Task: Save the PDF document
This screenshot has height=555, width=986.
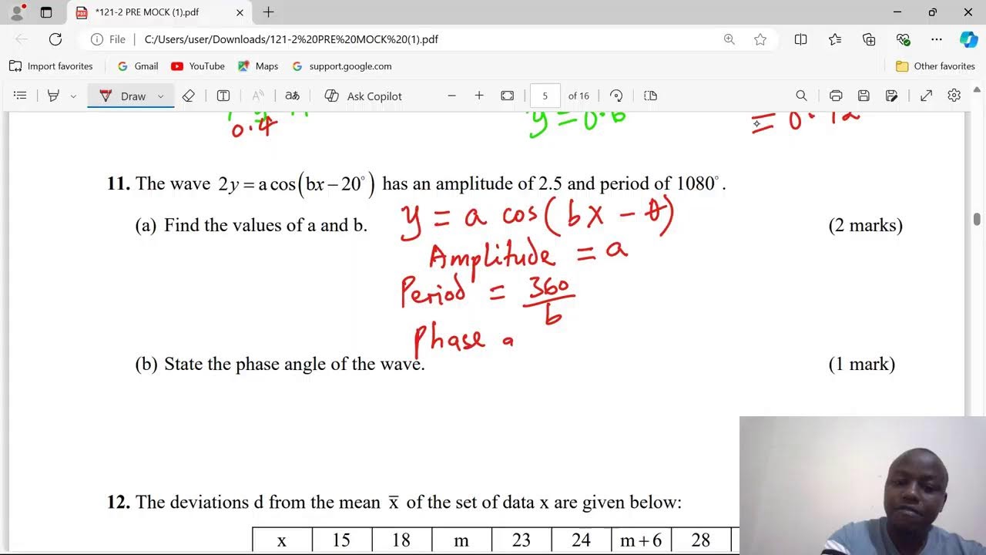Action: [864, 96]
